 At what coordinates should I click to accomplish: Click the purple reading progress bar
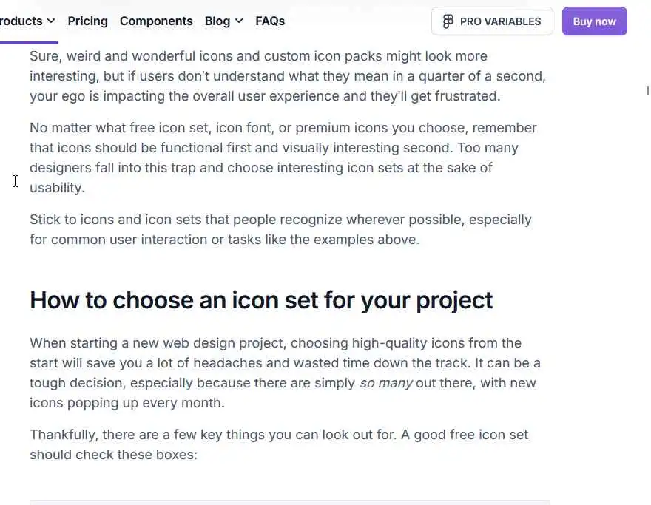(x=28, y=43)
